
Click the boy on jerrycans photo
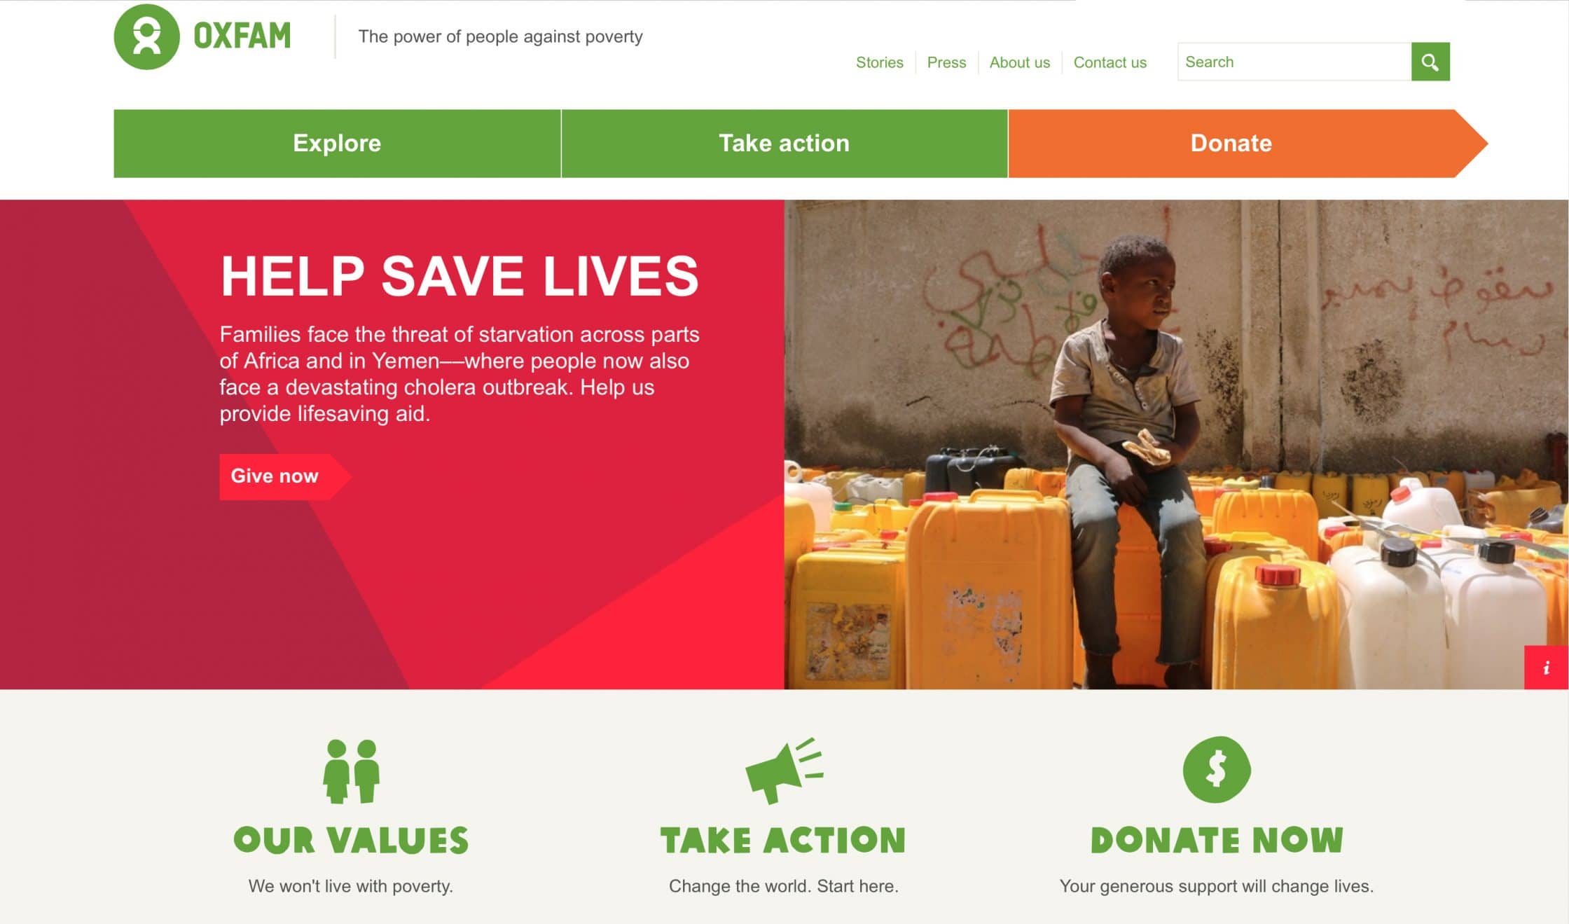tap(1176, 444)
